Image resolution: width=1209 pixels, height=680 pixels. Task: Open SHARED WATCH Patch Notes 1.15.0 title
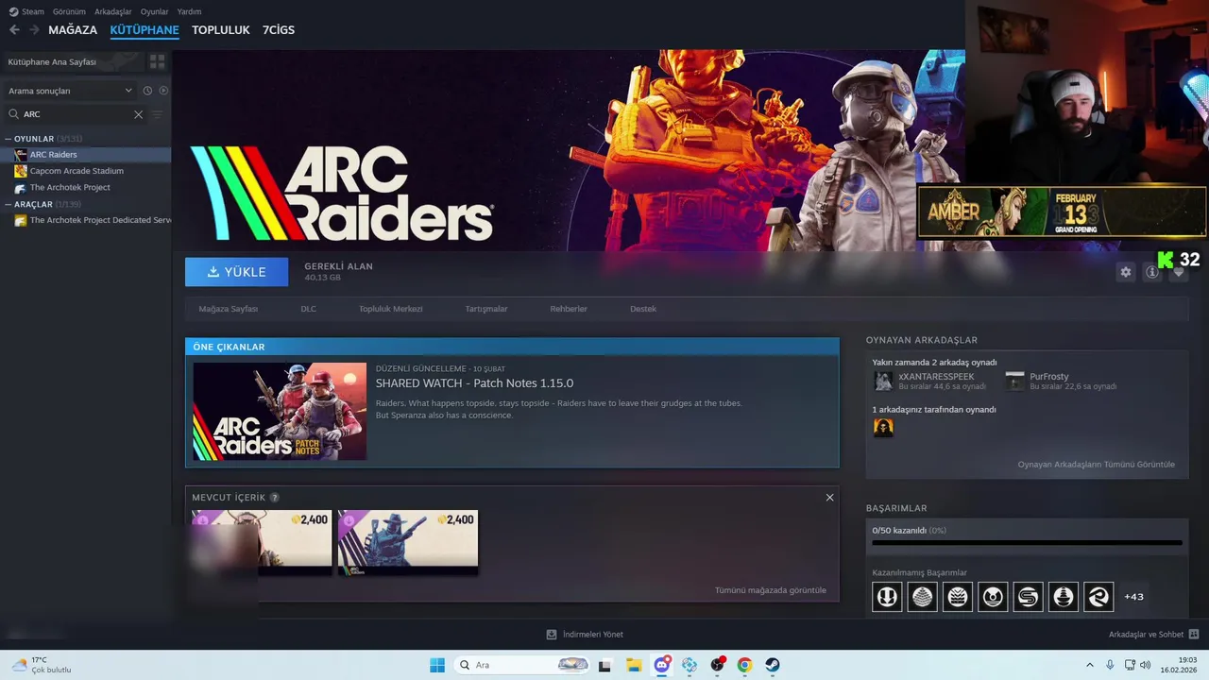tap(474, 383)
